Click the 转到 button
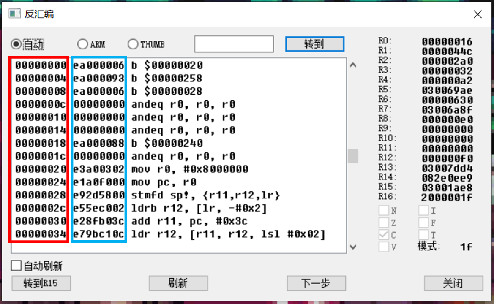The width and height of the screenshot is (494, 304). [314, 44]
